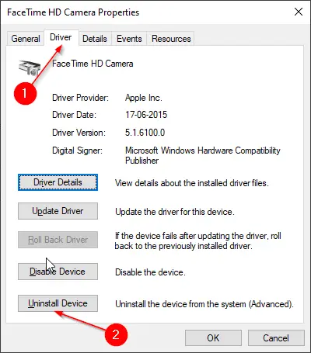Click the red number 2 annotation circle
This screenshot has height=353, width=311.
116,335
